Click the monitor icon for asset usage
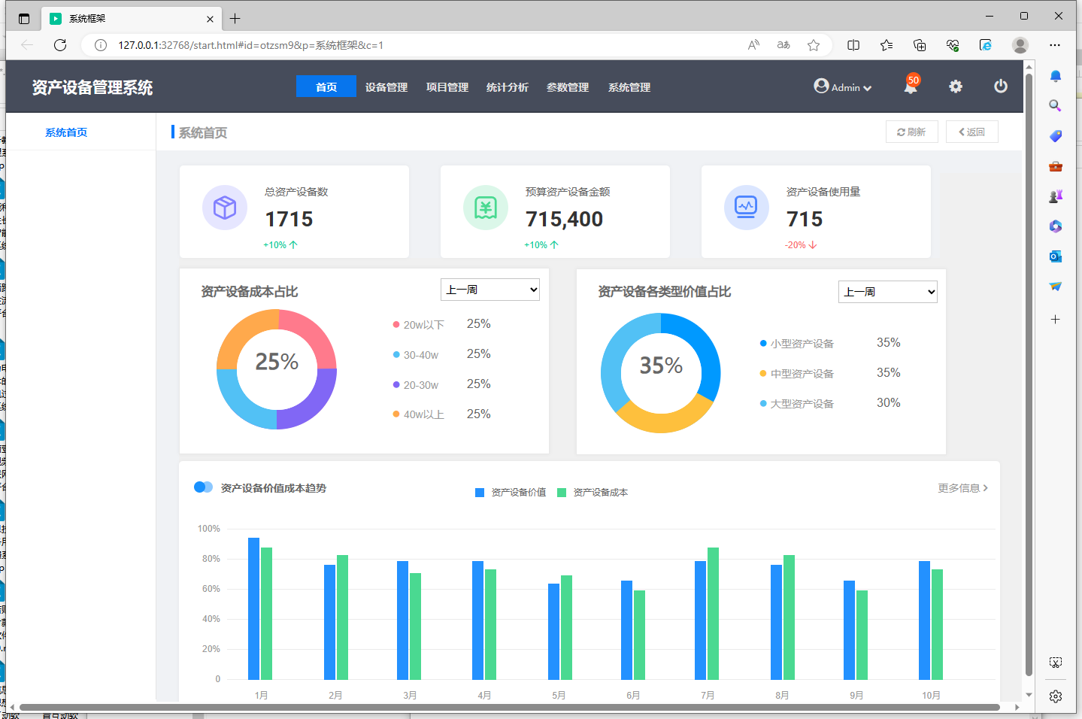This screenshot has width=1082, height=719. tap(747, 208)
